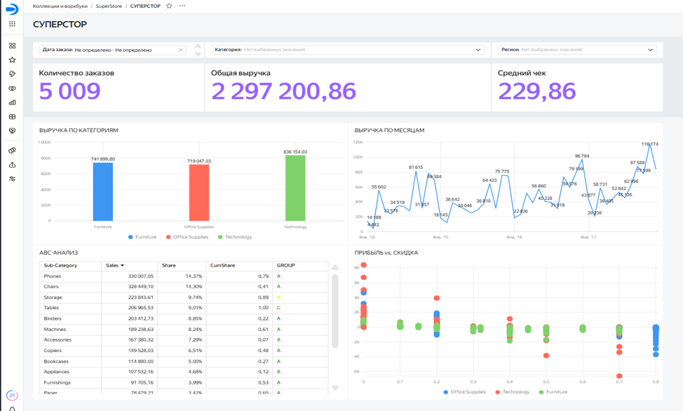
Task: Click the 836 154,03 label above Technology bar
Action: tap(295, 151)
